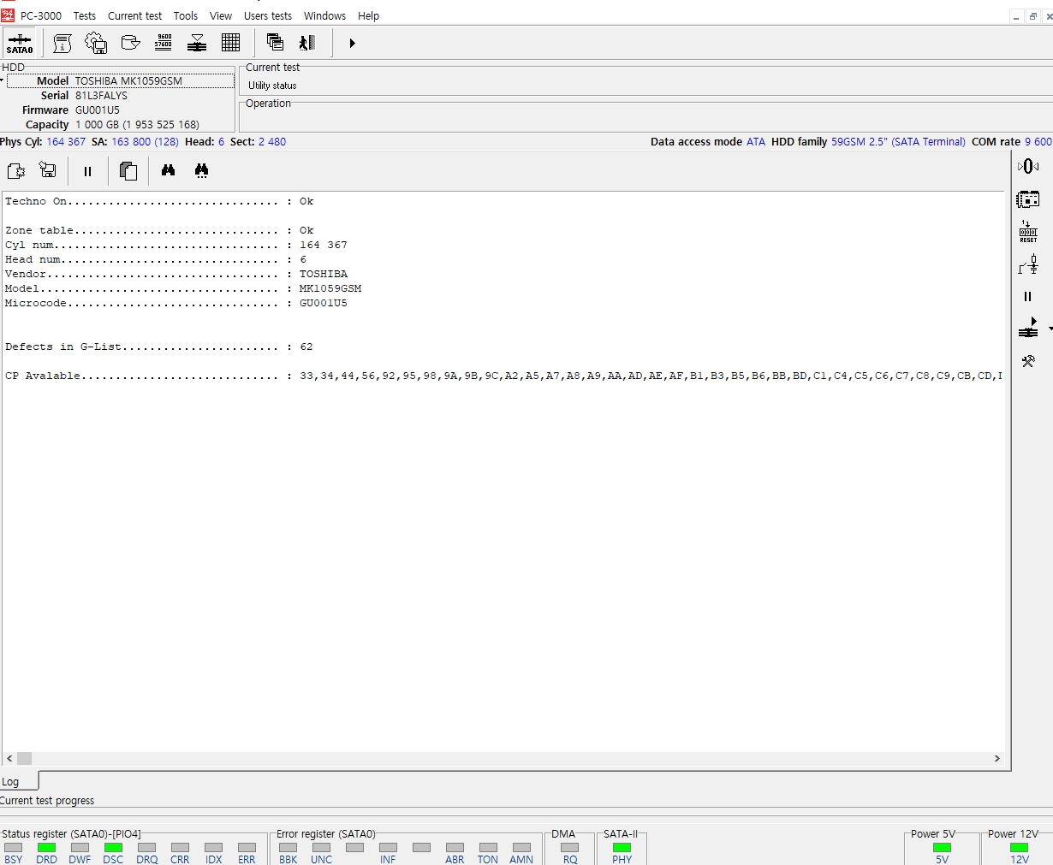Click the SA value 163 800 (128)
The width and height of the screenshot is (1053, 865).
pos(145,142)
